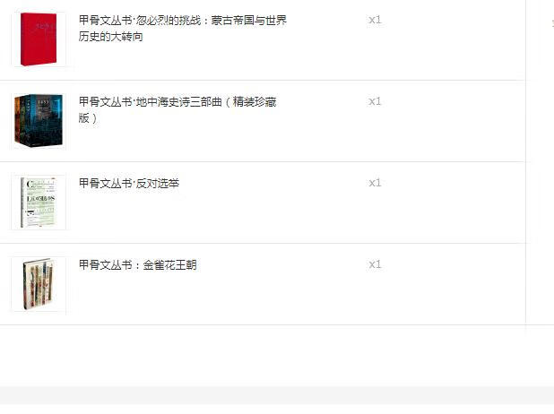This screenshot has height=414, width=554.
Task: Select the x1 quantity beside 金雀花王朝
Action: (375, 264)
